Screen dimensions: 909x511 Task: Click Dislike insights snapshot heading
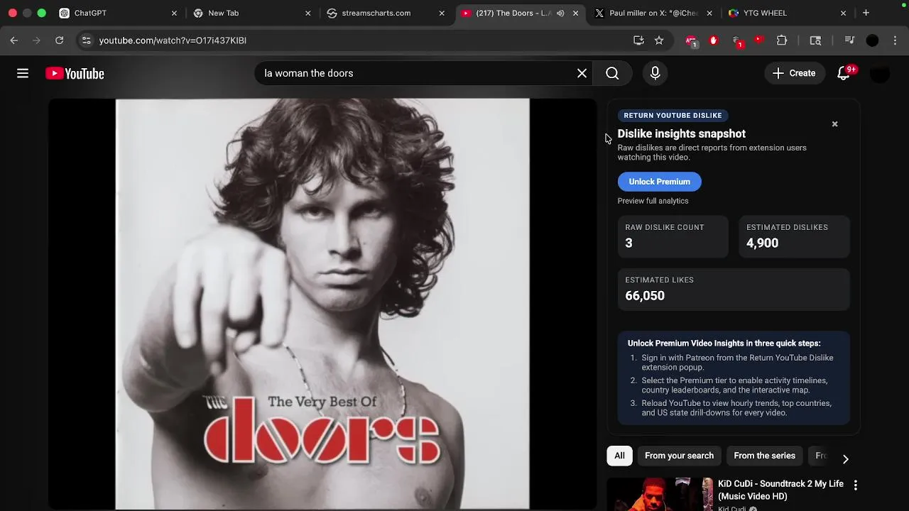681,133
